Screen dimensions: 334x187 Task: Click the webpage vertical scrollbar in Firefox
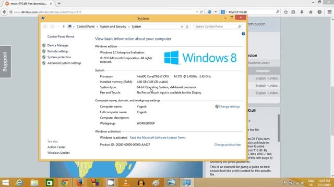(x=332, y=111)
